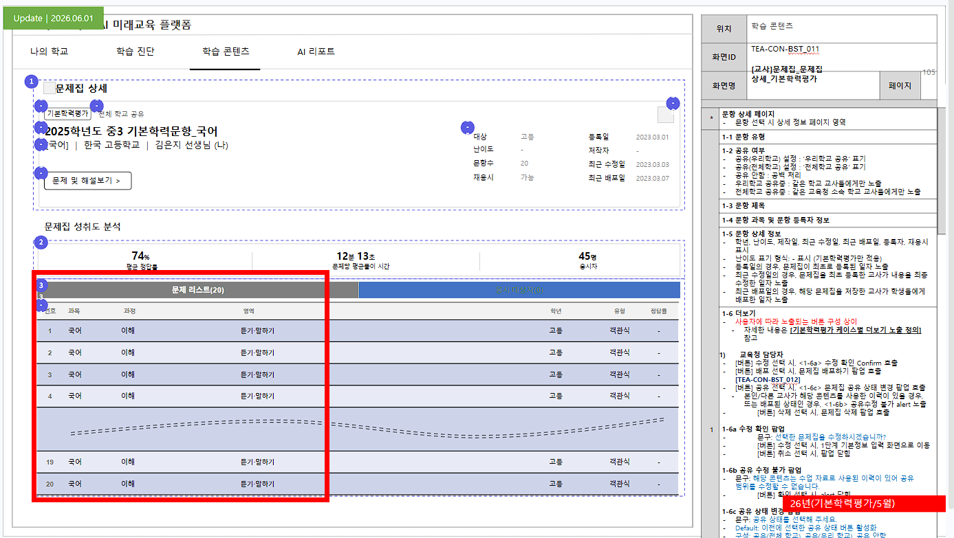Click the 1-4 문항 과목 및 문항 등록자 정보 row
This screenshot has height=538, width=954.
(x=828, y=220)
